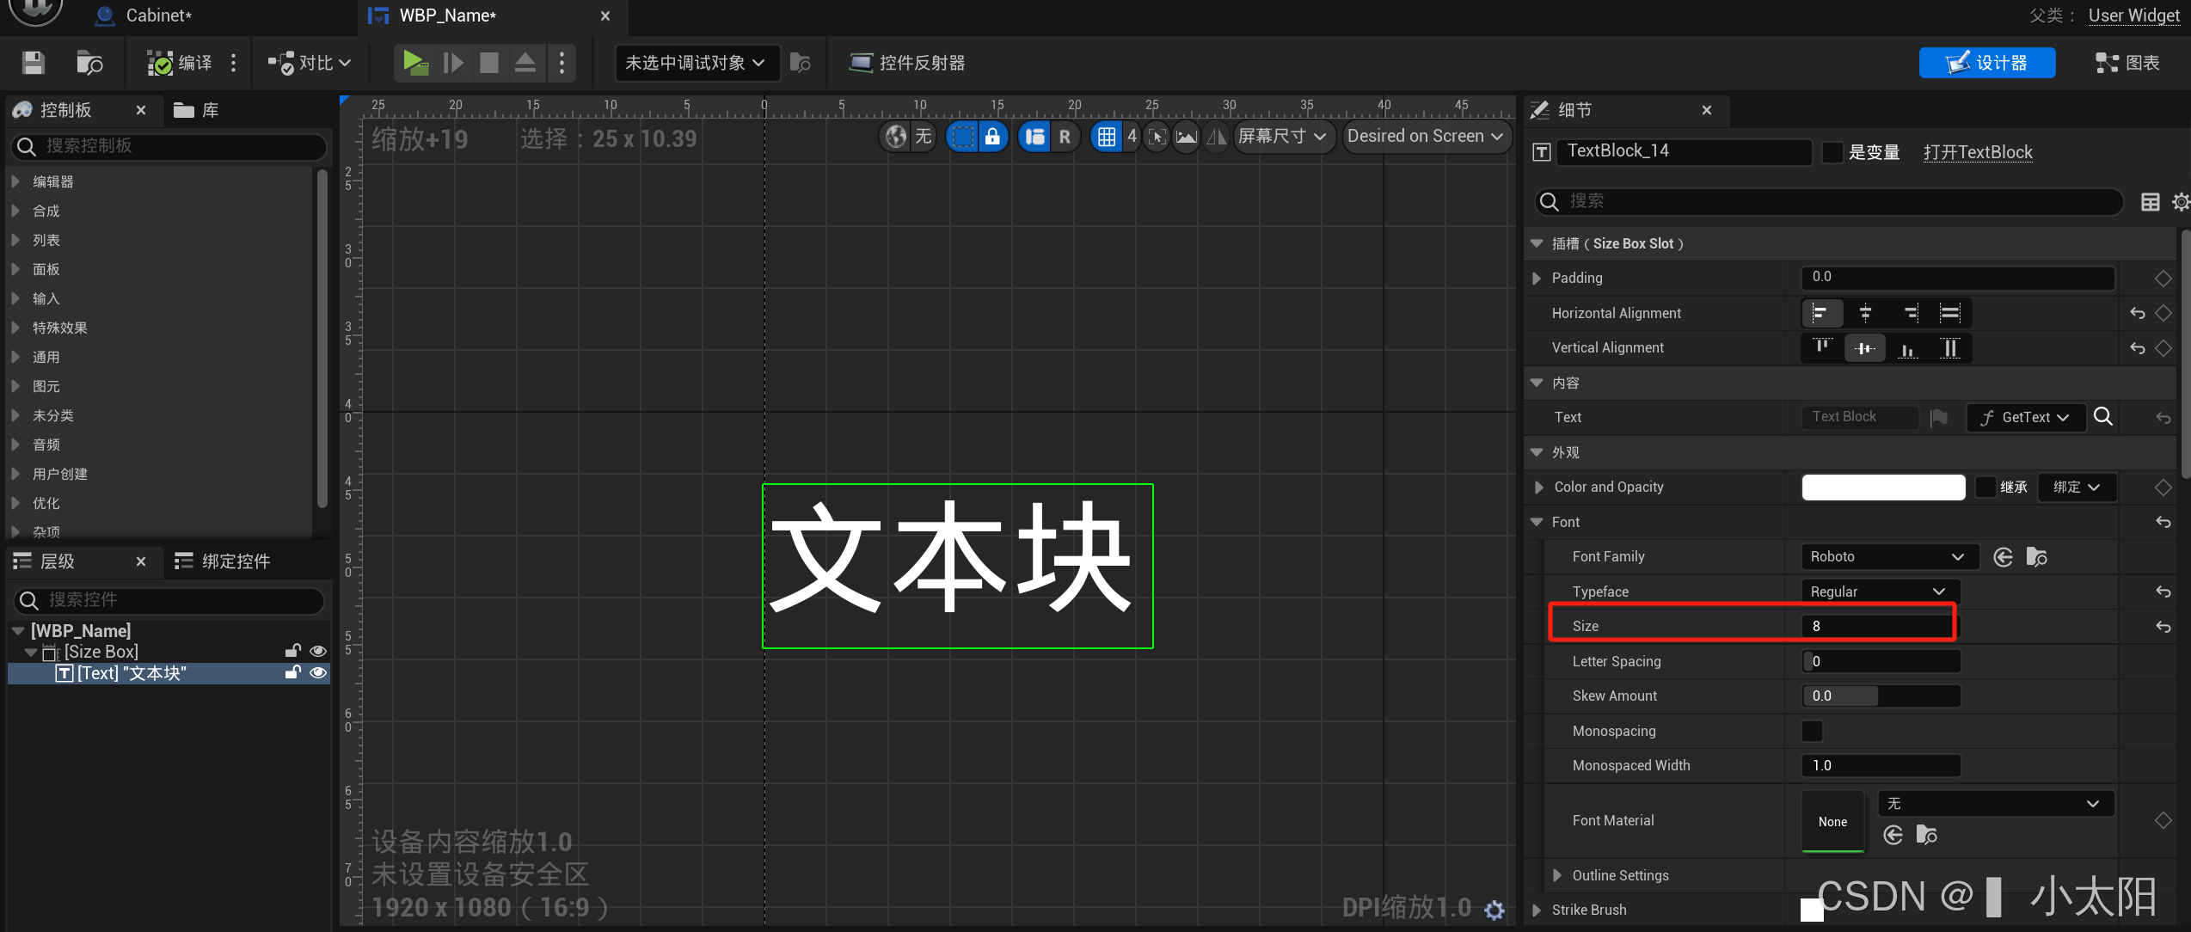This screenshot has width=2191, height=932.
Task: Click the save asset icon
Action: [x=33, y=63]
